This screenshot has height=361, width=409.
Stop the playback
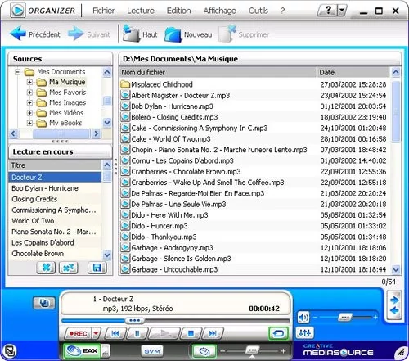[191, 333]
